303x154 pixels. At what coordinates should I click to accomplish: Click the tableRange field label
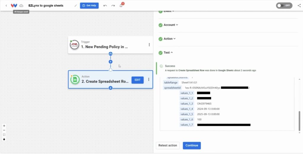(171, 82)
